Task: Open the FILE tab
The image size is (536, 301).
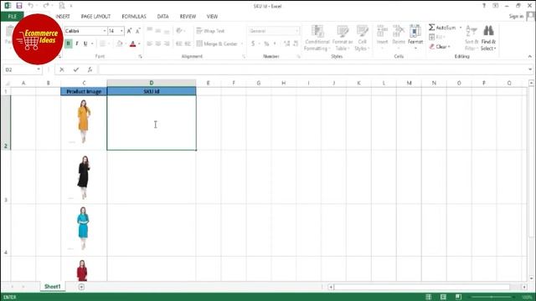Action: [x=13, y=17]
